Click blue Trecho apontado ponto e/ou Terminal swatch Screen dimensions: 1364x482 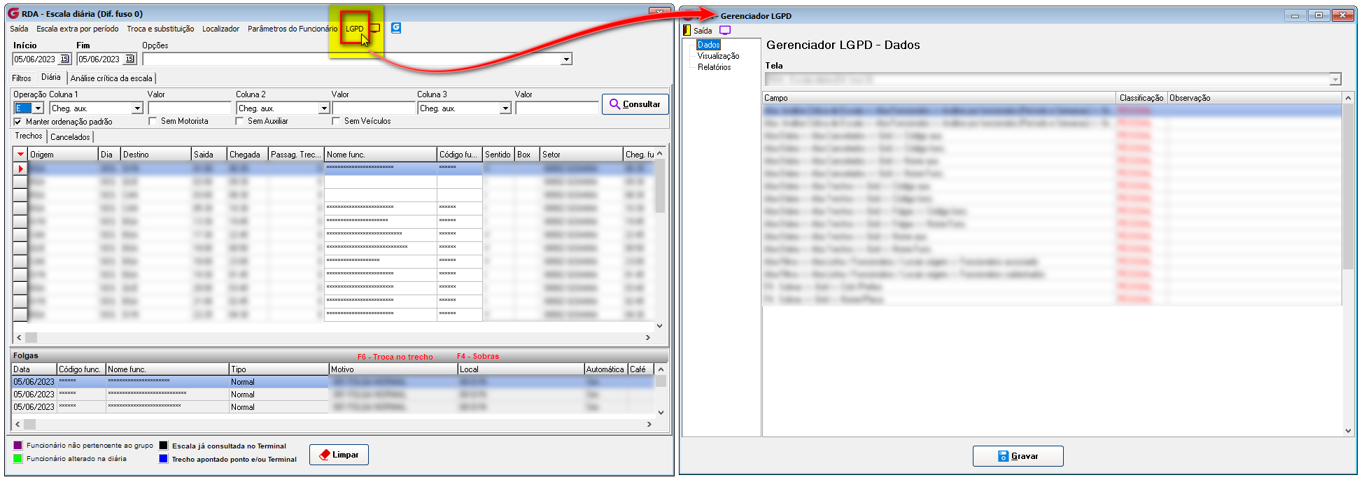coord(163,458)
